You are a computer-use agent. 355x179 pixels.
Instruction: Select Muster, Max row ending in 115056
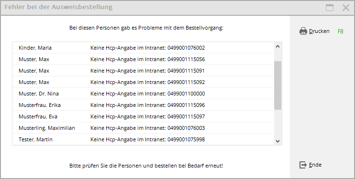pos(143,59)
